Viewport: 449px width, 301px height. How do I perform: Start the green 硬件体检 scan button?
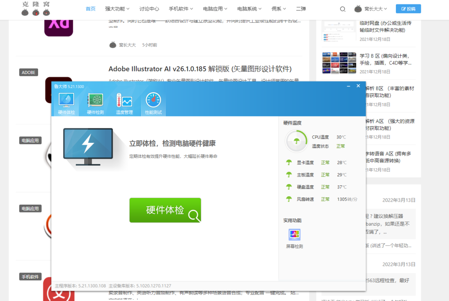165,210
